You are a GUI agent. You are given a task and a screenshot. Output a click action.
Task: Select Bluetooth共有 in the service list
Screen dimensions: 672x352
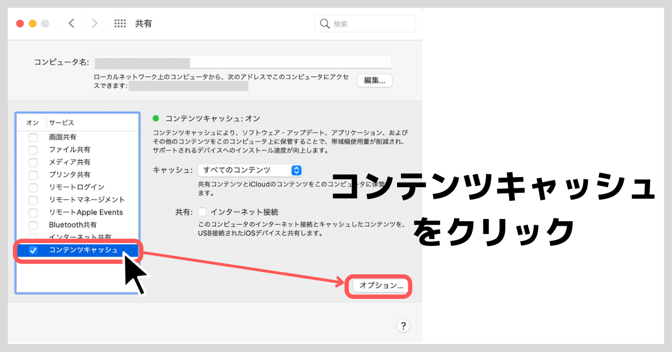point(73,225)
